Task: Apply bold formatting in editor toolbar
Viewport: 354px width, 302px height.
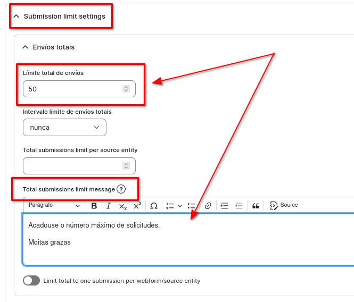Action: click(x=94, y=206)
